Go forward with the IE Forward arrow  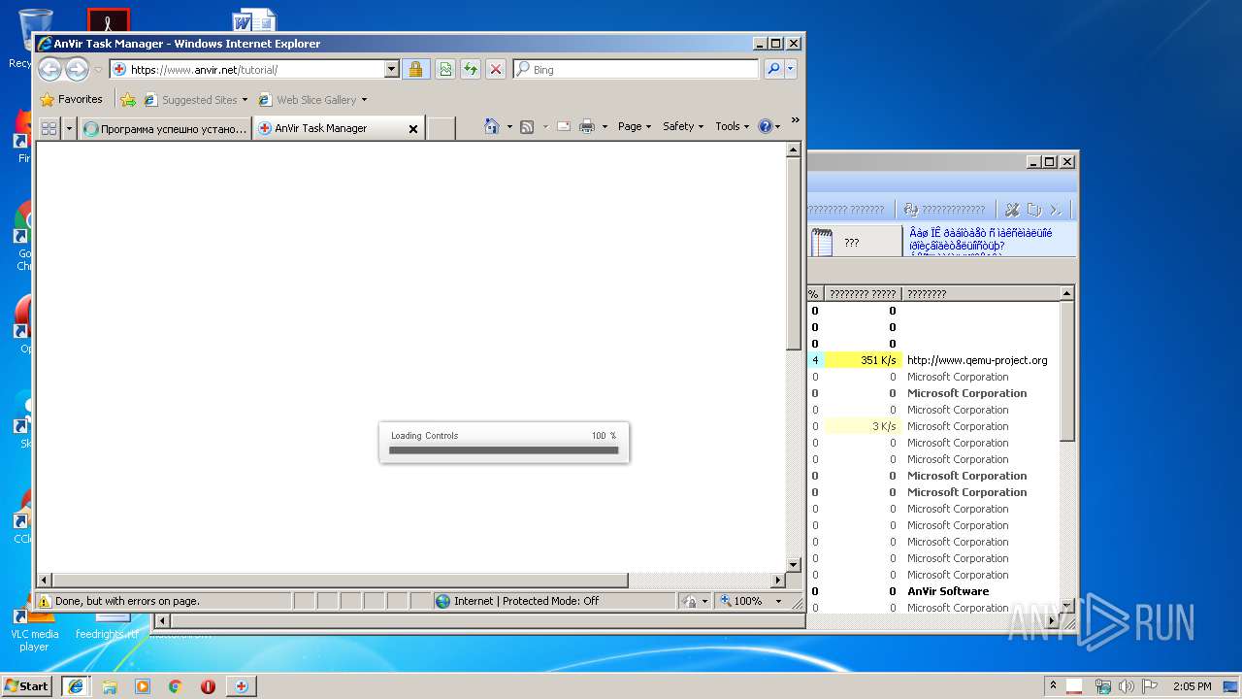77,69
